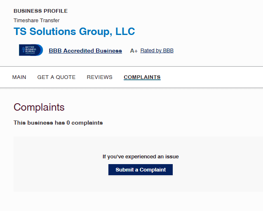The height and width of the screenshot is (211, 263).
Task: Click the "This business has 0 complaints" text
Action: click(58, 123)
